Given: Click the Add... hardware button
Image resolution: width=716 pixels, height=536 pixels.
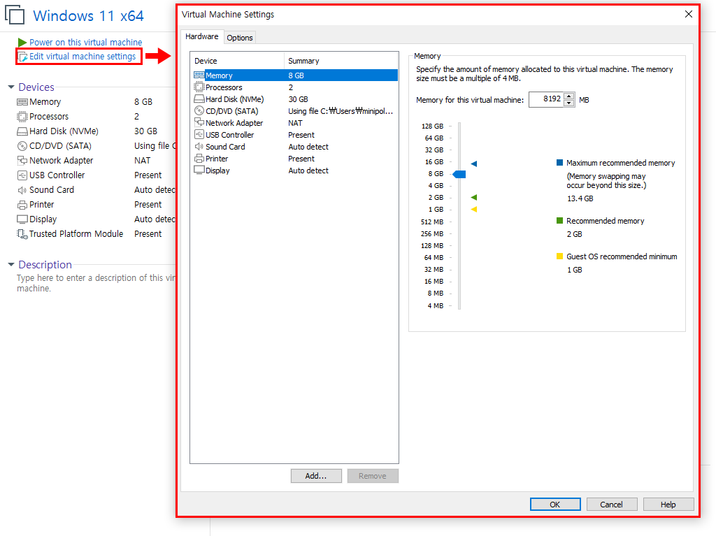Looking at the screenshot, I should click(316, 476).
